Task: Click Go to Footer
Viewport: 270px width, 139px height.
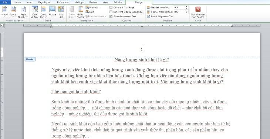Action: point(80,12)
